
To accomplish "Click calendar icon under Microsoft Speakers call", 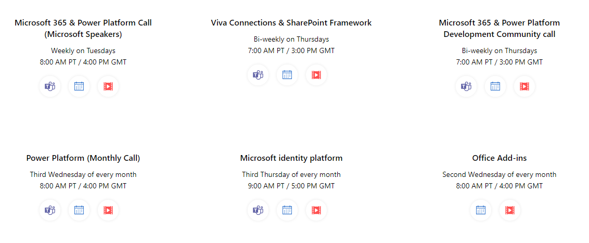I will point(79,86).
